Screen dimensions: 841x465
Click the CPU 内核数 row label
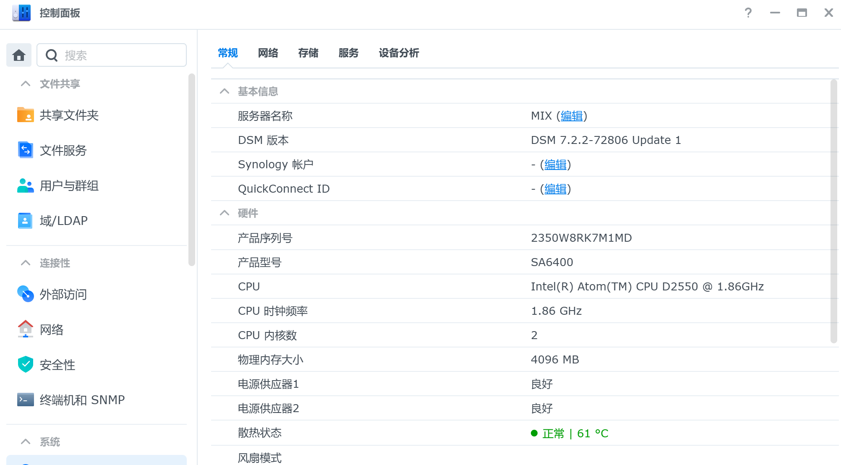pos(267,335)
